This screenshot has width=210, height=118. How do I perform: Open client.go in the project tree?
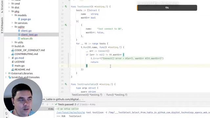(x=26, y=31)
